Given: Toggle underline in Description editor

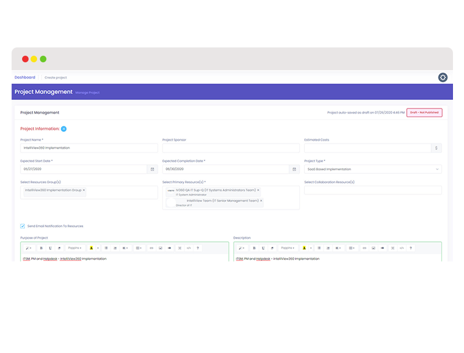Looking at the screenshot, I should (x=262, y=248).
